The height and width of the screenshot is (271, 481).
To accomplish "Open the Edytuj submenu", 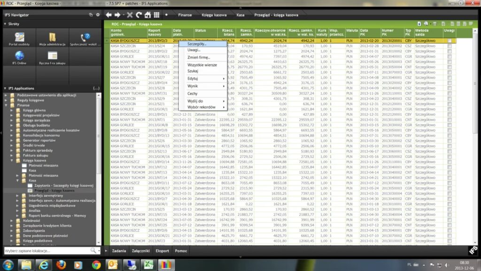I will [193, 79].
